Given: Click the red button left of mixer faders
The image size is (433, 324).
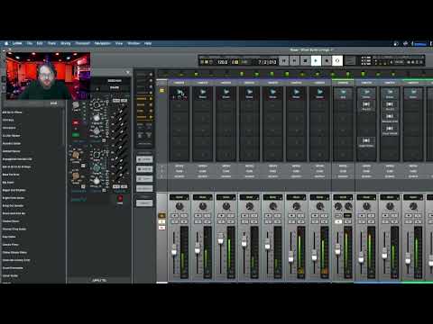Looking at the screenshot, I should click(161, 228).
